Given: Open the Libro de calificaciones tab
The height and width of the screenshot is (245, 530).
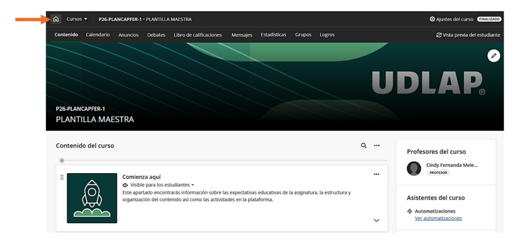Looking at the screenshot, I should [x=198, y=35].
